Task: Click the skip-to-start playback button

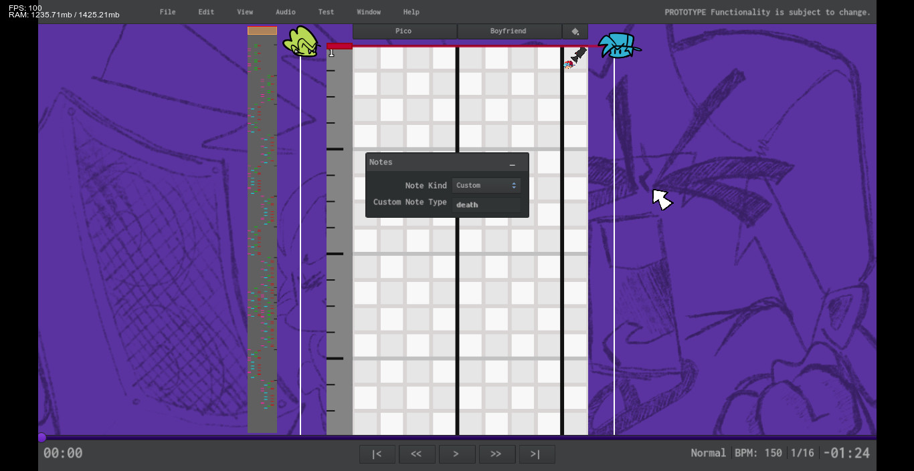Action: 377,454
